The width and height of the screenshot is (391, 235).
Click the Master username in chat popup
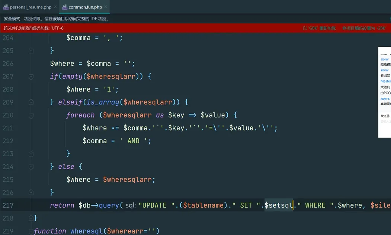385,81
